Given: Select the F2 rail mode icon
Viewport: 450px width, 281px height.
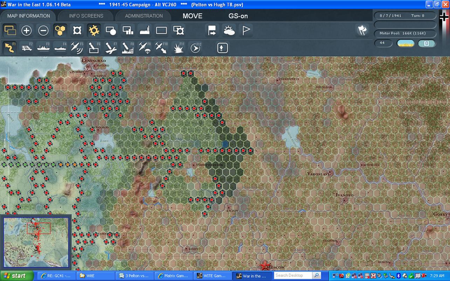Looking at the screenshot, I should tap(27, 48).
